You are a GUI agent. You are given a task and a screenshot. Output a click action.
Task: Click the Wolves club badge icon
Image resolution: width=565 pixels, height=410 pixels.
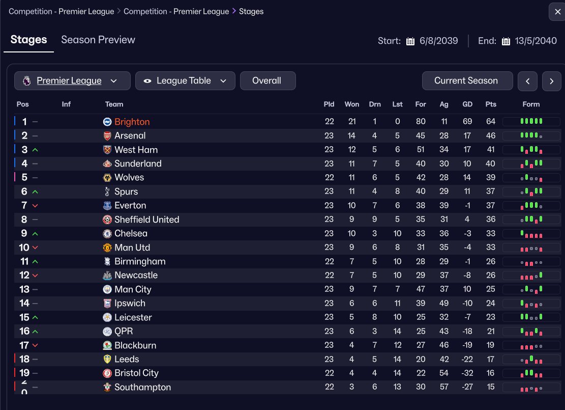[x=107, y=178]
